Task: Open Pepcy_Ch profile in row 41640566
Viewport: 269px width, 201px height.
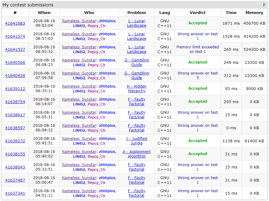Action: (96, 65)
